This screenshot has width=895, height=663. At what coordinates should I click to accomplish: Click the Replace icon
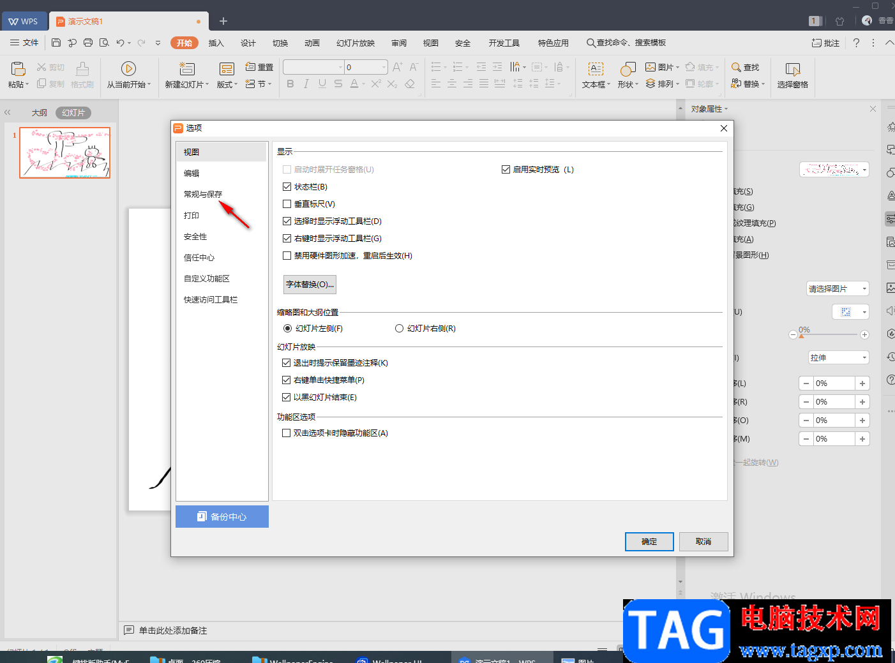pos(736,84)
